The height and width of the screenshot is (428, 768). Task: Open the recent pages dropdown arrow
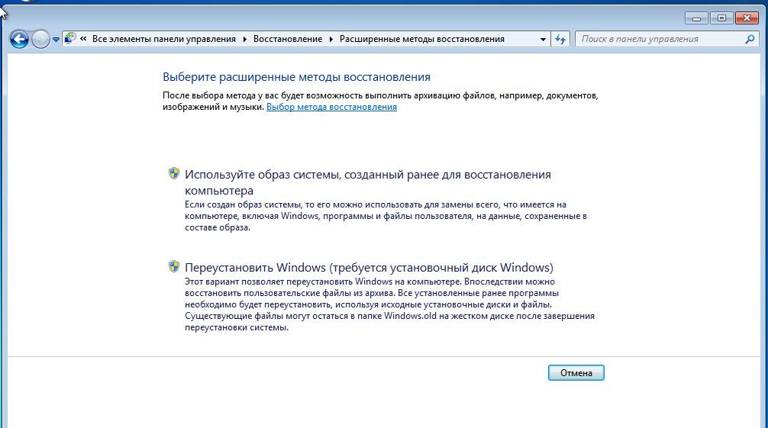click(56, 40)
